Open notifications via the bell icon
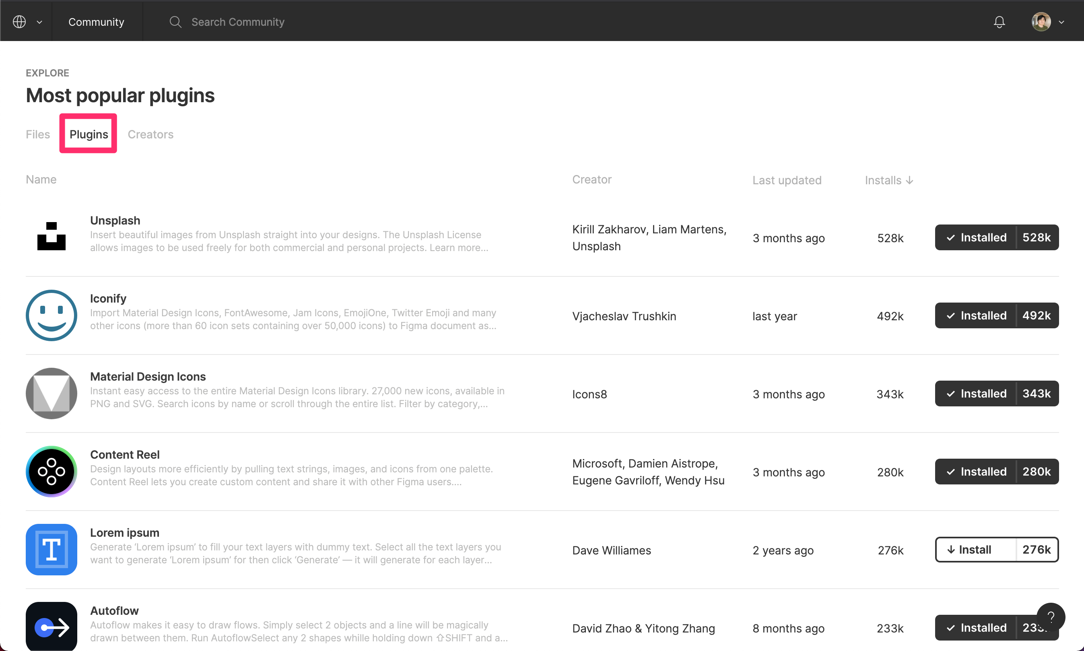Viewport: 1084px width, 651px height. coord(999,21)
